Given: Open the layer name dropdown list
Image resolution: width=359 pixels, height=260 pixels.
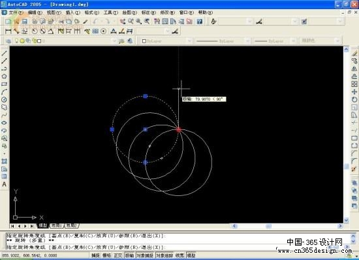Looking at the screenshot, I should pos(114,41).
